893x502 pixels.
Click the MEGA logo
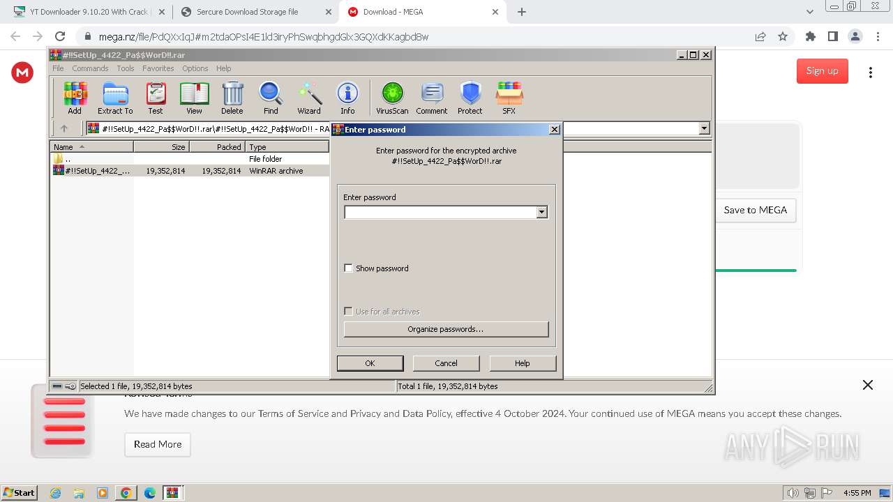click(22, 72)
